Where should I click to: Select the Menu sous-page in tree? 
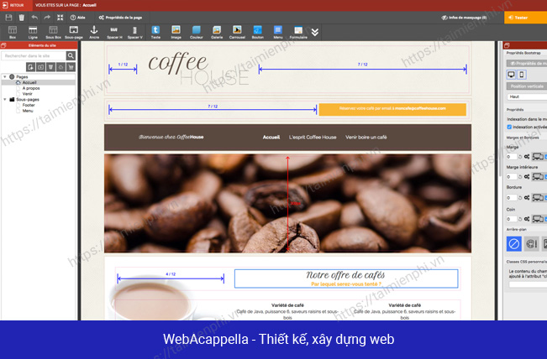point(28,111)
